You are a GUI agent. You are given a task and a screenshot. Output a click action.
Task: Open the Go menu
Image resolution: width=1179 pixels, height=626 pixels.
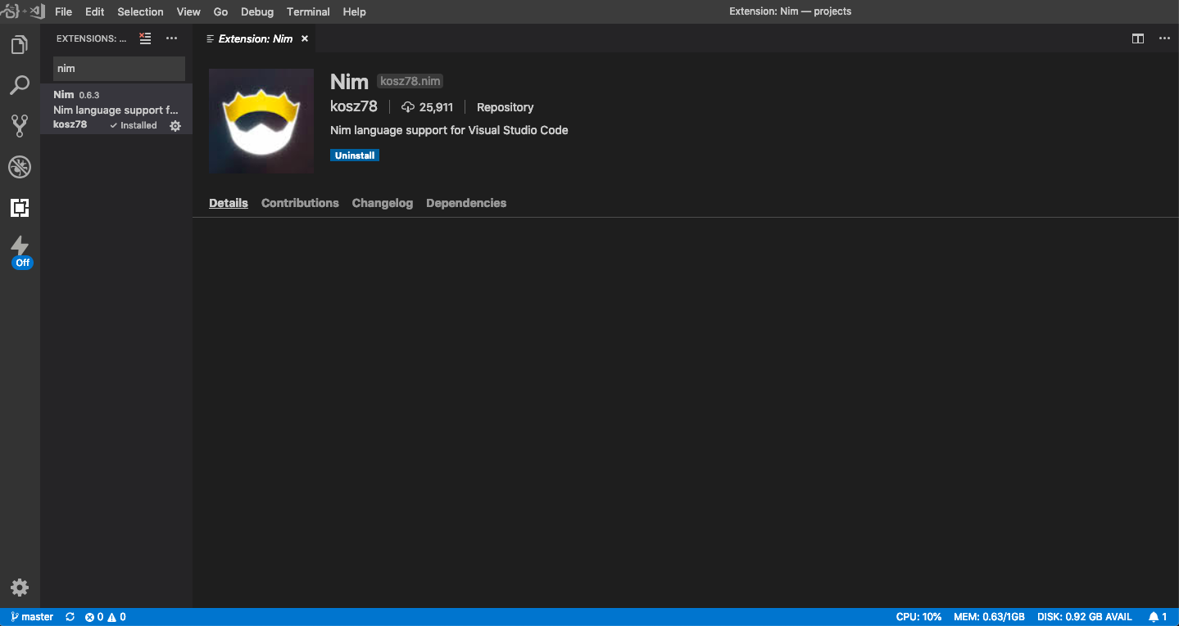220,11
